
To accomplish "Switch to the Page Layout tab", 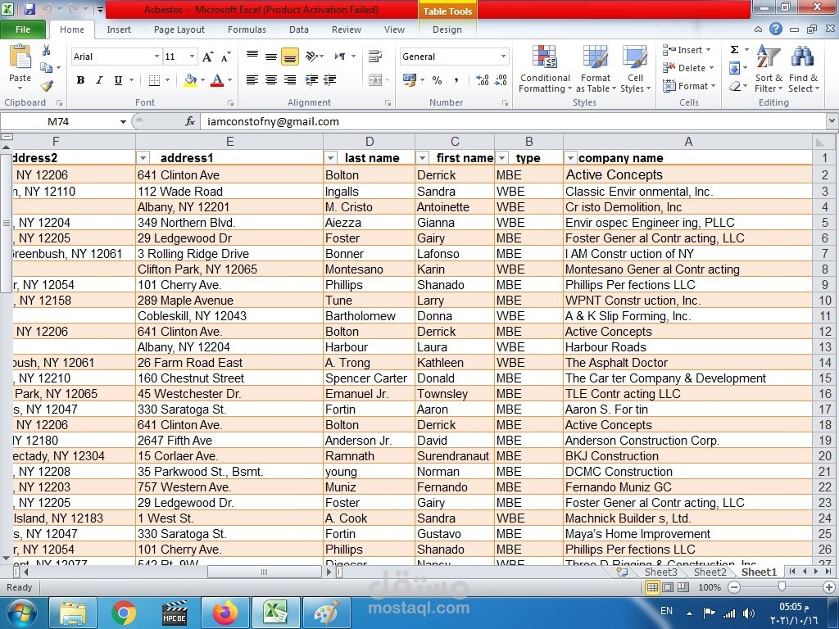I will point(179,29).
